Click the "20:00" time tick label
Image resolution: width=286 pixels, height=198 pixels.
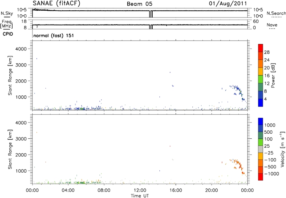click(x=211, y=190)
